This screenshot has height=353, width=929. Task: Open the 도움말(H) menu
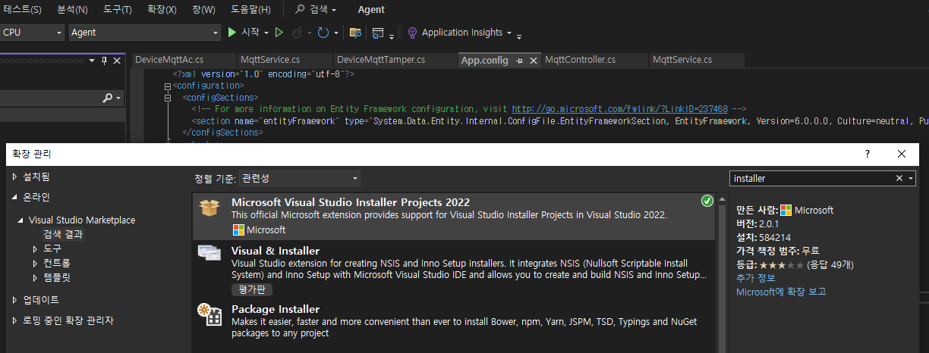(x=250, y=10)
